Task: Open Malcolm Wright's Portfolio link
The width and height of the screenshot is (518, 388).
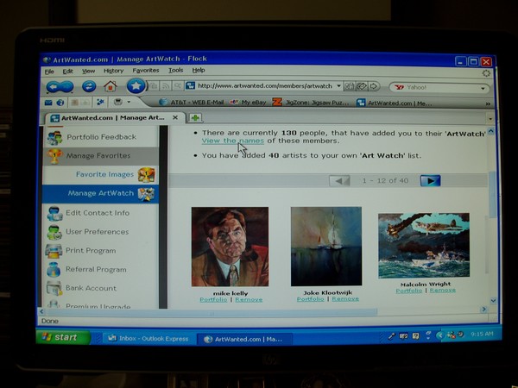Action: tap(409, 291)
